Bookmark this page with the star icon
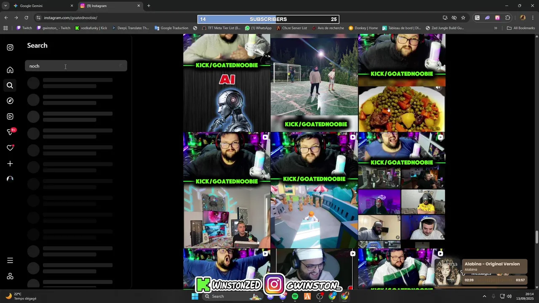539x303 pixels. pyautogui.click(x=463, y=18)
